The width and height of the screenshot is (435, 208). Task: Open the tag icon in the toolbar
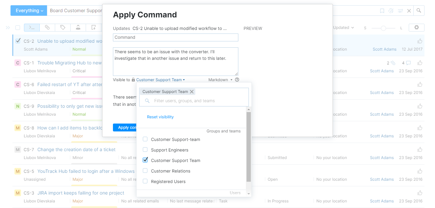62,28
